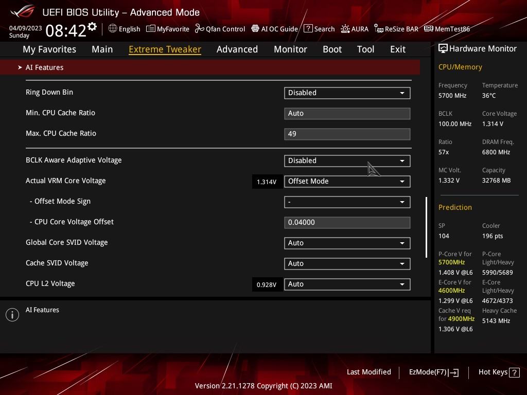Click the CPU Core Voltage Offset field
Viewport: 527px width, 395px height.
[x=347, y=222]
